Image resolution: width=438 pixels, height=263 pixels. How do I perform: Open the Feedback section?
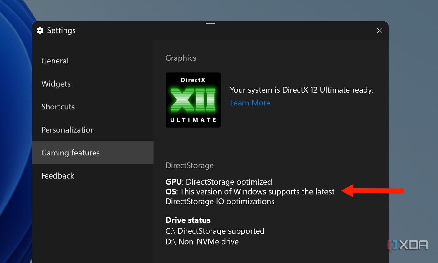93,175
